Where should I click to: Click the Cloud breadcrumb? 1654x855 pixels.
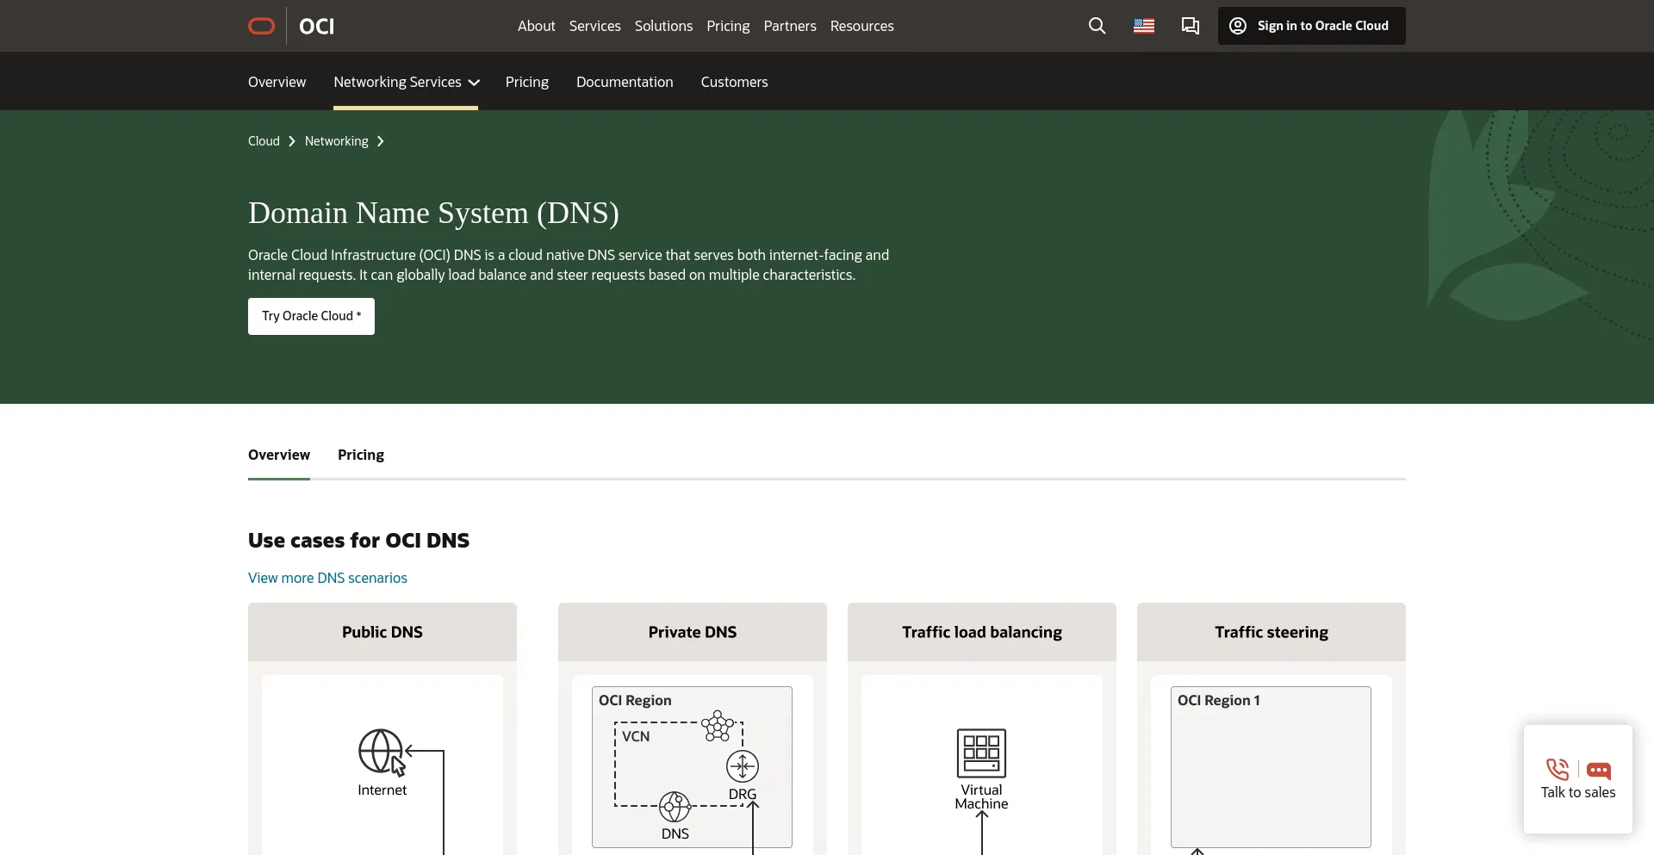point(264,141)
